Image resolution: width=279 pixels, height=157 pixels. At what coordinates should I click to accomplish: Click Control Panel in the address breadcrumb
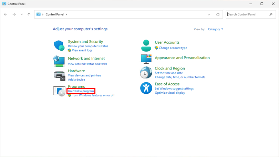(x=54, y=14)
